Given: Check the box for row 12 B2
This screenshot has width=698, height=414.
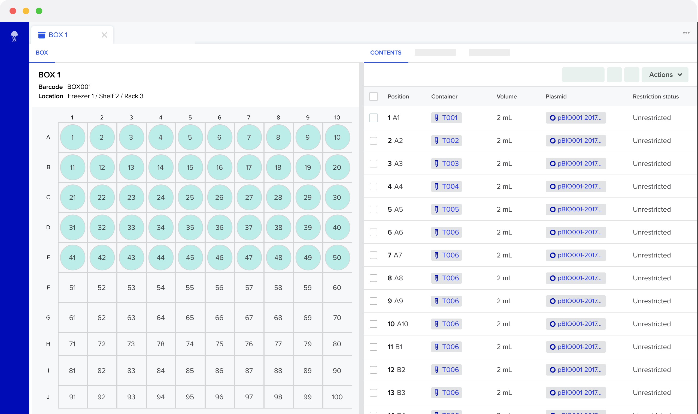Looking at the screenshot, I should (373, 370).
